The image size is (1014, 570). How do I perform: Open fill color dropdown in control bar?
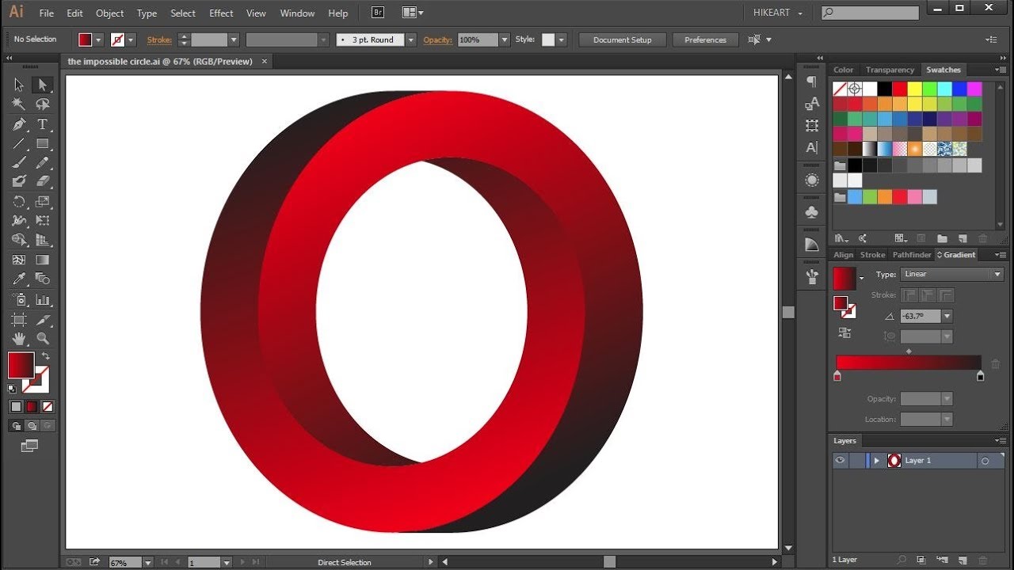tap(99, 40)
